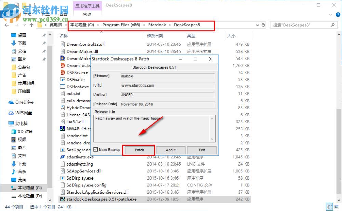Open DS8Srv.exe application
This screenshot has width=342, height=211.
tap(76, 72)
